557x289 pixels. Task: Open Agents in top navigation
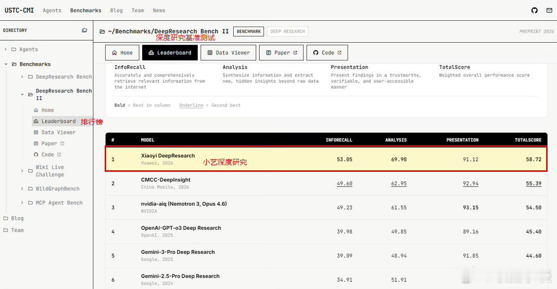point(52,10)
